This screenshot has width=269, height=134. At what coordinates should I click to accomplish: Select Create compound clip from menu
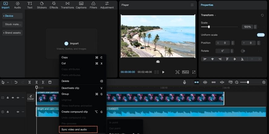(x=75, y=112)
